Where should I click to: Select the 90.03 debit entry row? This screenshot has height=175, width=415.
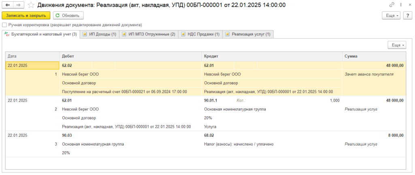point(67,135)
